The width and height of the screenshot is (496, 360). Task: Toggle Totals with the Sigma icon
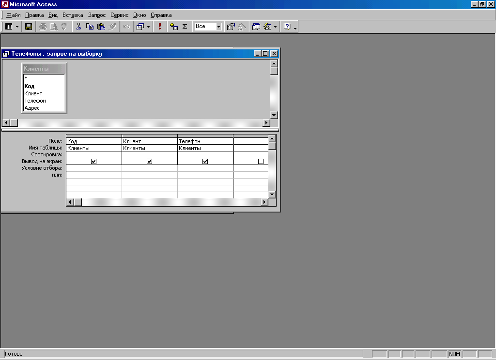click(185, 27)
